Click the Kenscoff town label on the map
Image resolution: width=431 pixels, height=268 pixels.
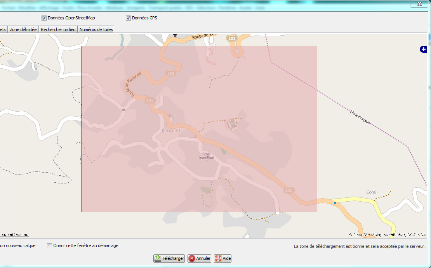pos(171,131)
